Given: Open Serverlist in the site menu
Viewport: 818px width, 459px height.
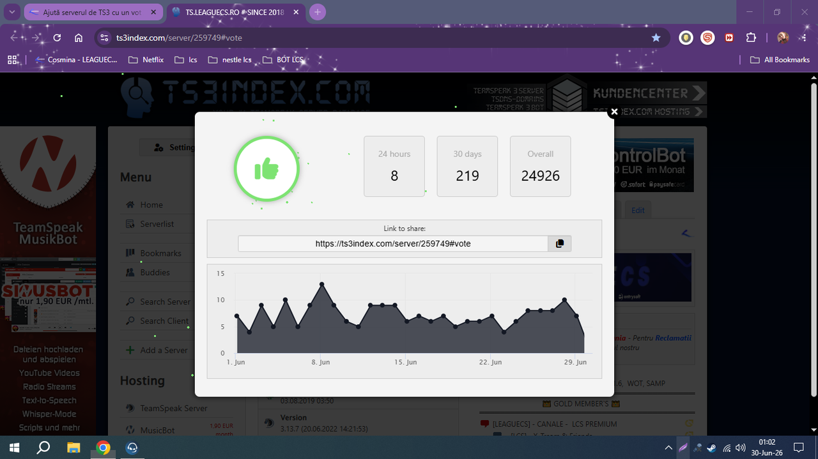Looking at the screenshot, I should pos(157,224).
